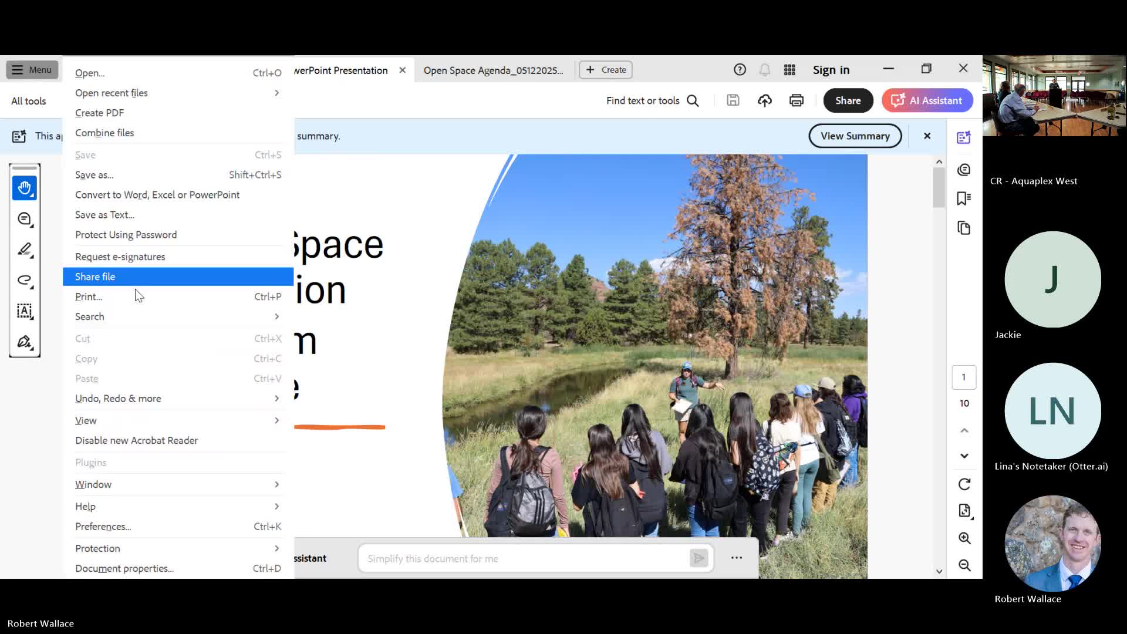The image size is (1127, 634).
Task: Click the Zoom in magnifier icon
Action: tap(964, 538)
